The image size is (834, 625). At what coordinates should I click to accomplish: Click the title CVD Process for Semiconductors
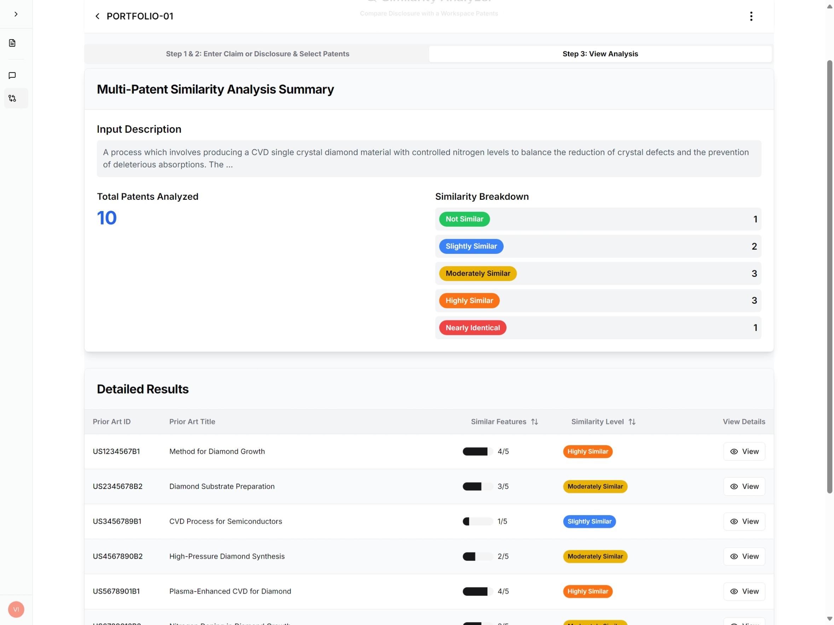click(225, 521)
